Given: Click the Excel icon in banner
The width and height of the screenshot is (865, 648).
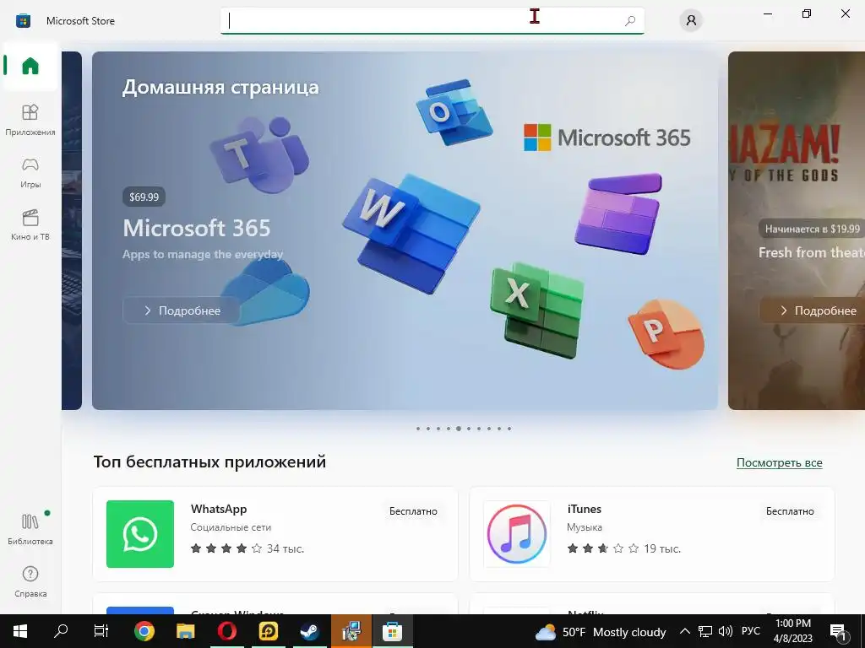Looking at the screenshot, I should (x=537, y=310).
